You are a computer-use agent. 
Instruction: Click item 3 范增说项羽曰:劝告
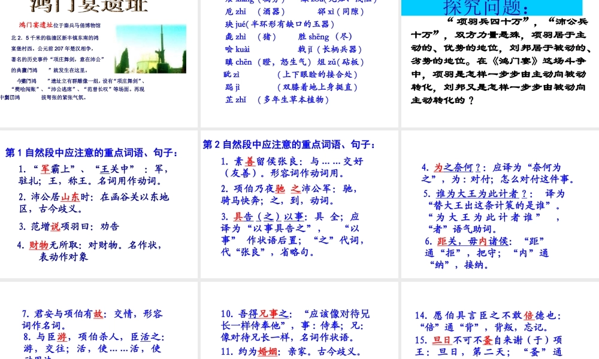(x=69, y=227)
